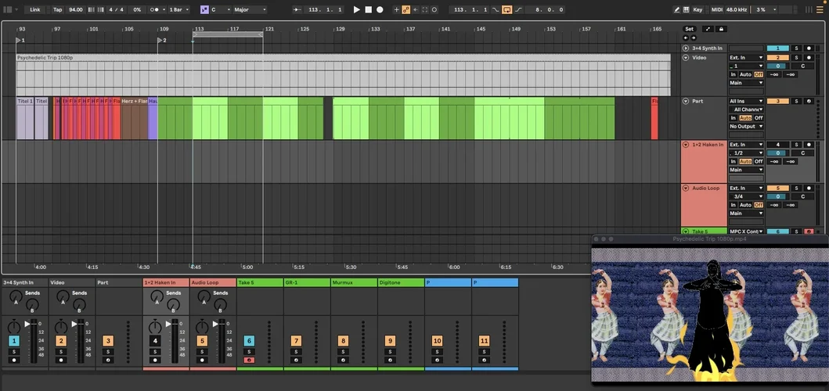This screenshot has height=391, width=829.
Task: Toggle computer MIDI keyboard icon
Action: (x=686, y=9)
